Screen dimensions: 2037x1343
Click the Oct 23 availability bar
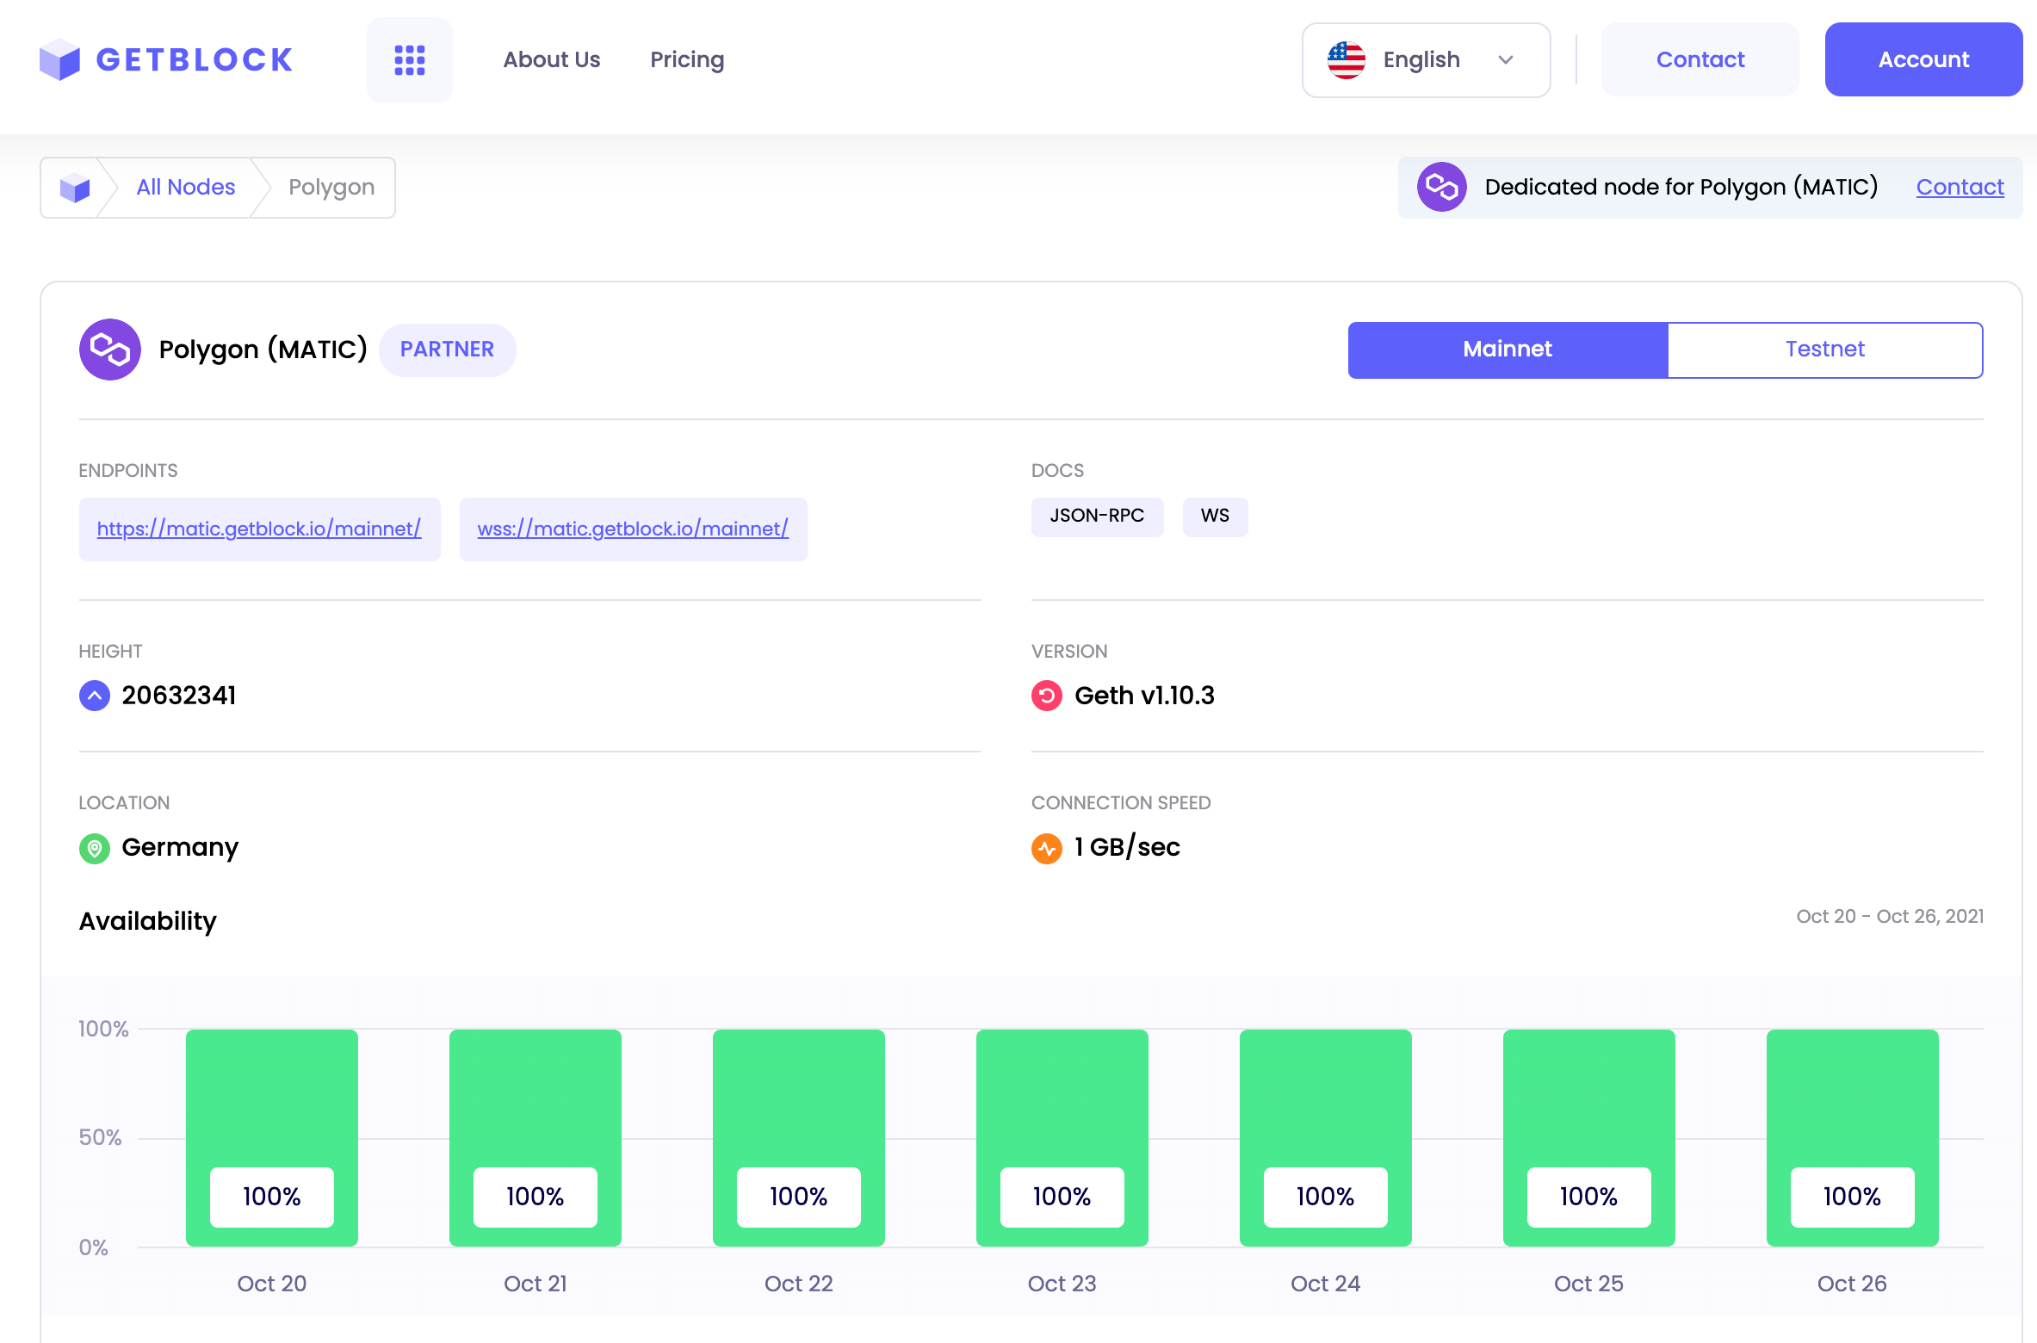pos(1062,1138)
